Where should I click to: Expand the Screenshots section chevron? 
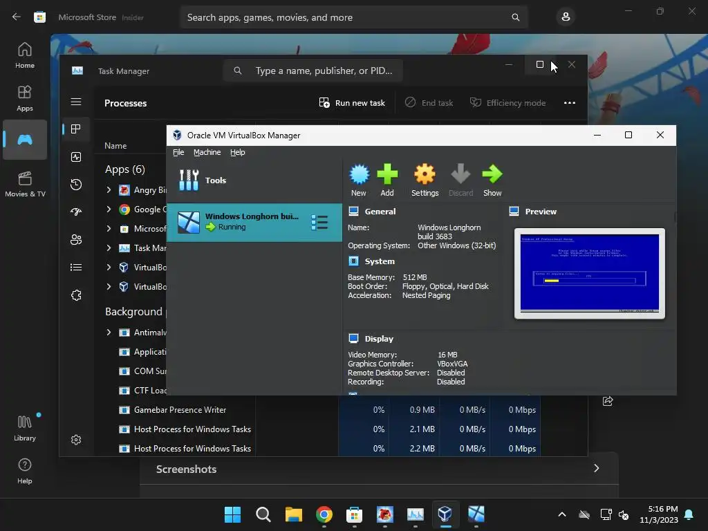pos(597,468)
